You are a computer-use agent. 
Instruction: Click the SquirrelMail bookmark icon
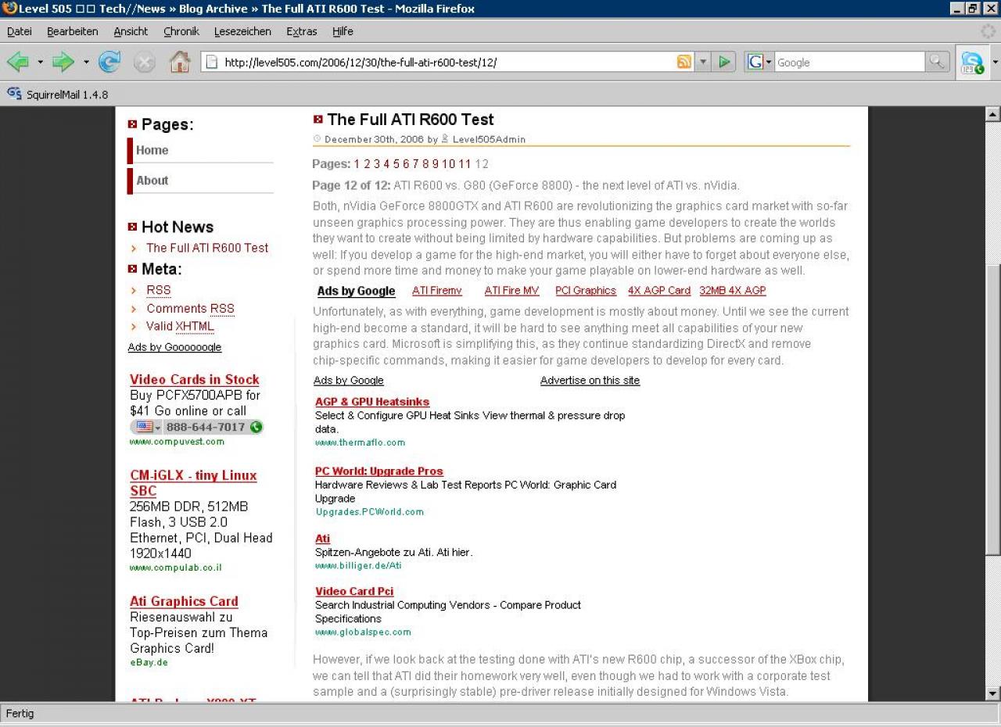tap(14, 94)
